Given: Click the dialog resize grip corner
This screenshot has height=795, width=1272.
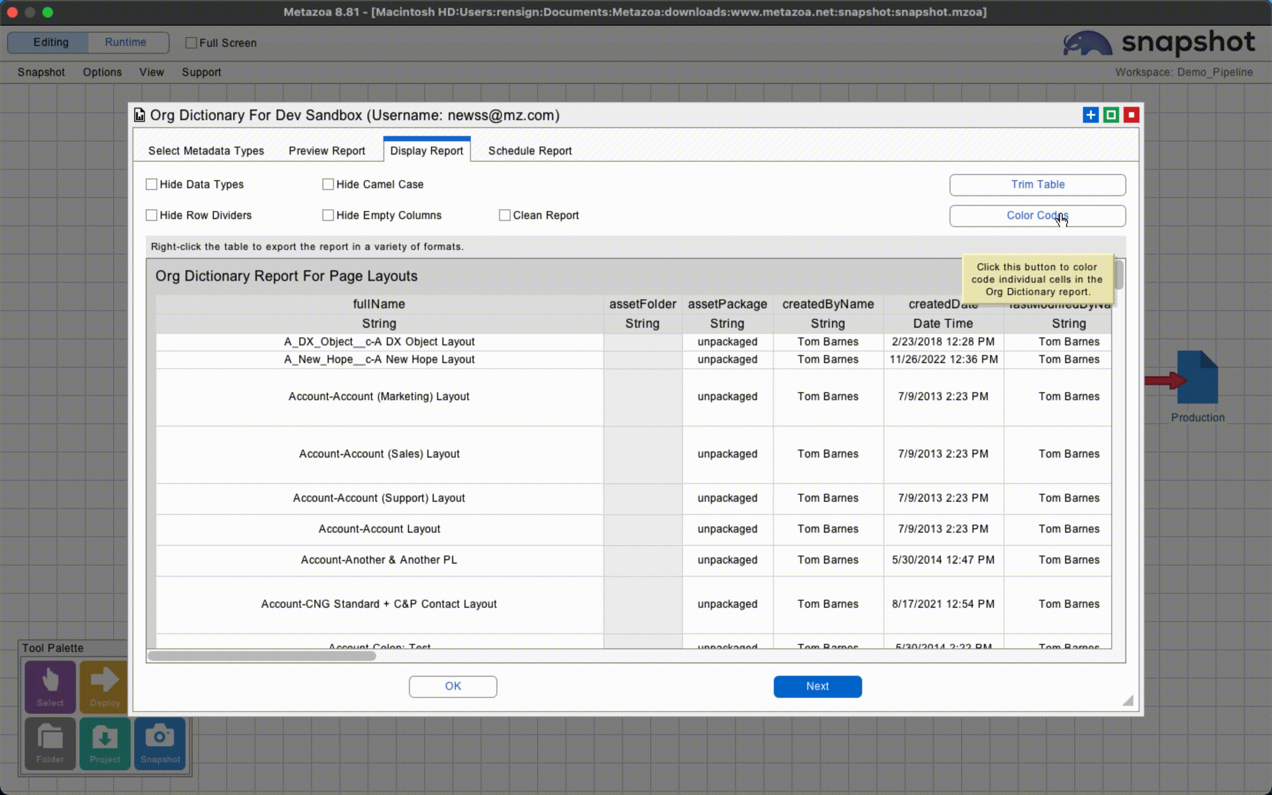Looking at the screenshot, I should (1128, 700).
